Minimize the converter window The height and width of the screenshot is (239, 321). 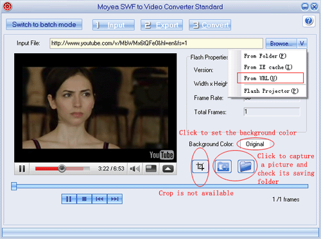[305, 7]
